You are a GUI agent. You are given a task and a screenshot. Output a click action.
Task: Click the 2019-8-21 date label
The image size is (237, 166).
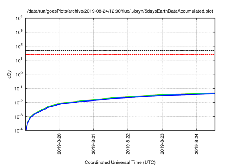pyautogui.click(x=93, y=144)
